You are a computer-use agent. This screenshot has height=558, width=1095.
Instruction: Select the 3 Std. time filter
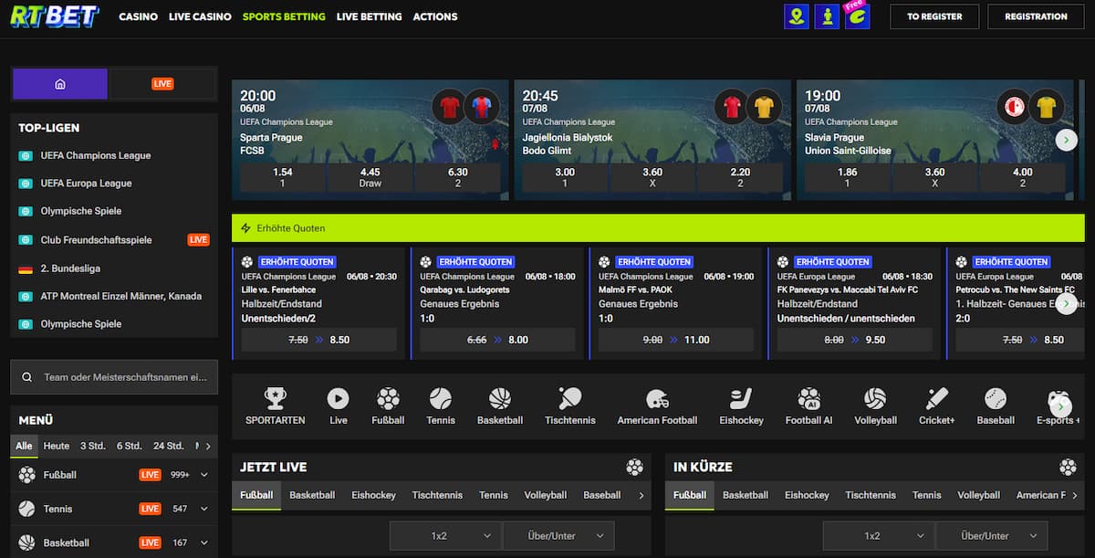pos(92,447)
